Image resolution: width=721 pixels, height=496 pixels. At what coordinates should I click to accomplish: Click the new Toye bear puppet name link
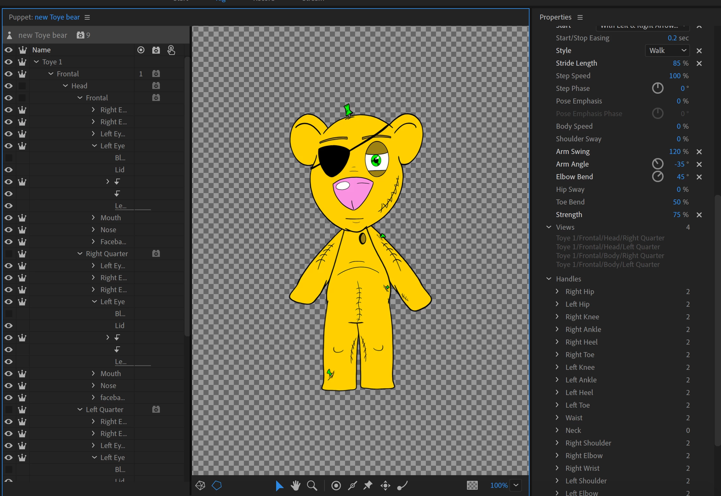pos(57,17)
